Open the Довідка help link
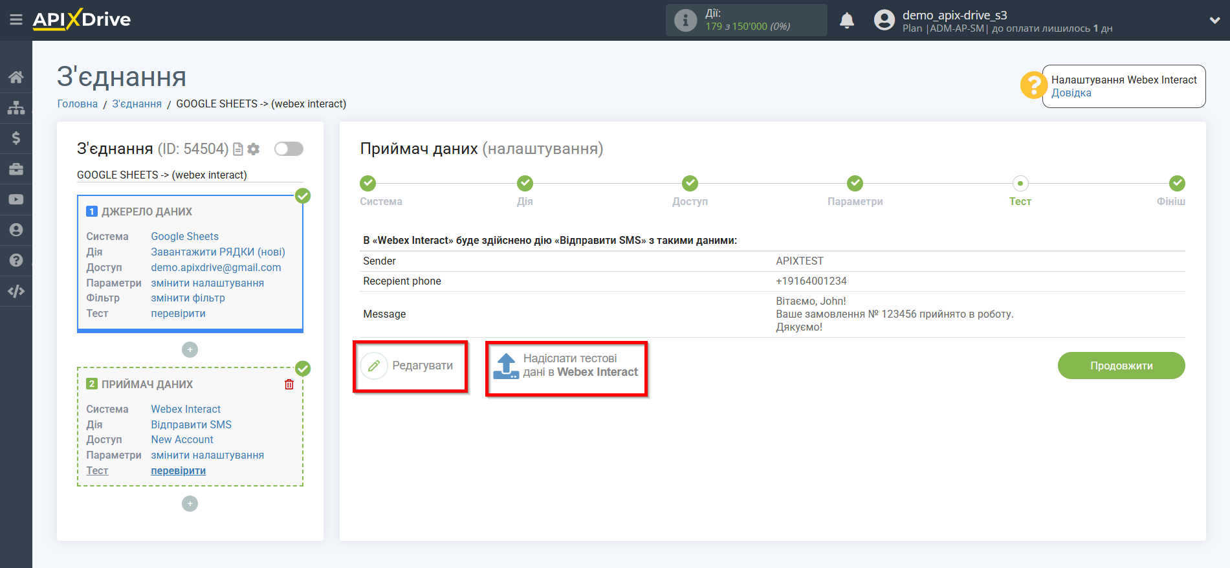The image size is (1230, 568). point(1071,93)
